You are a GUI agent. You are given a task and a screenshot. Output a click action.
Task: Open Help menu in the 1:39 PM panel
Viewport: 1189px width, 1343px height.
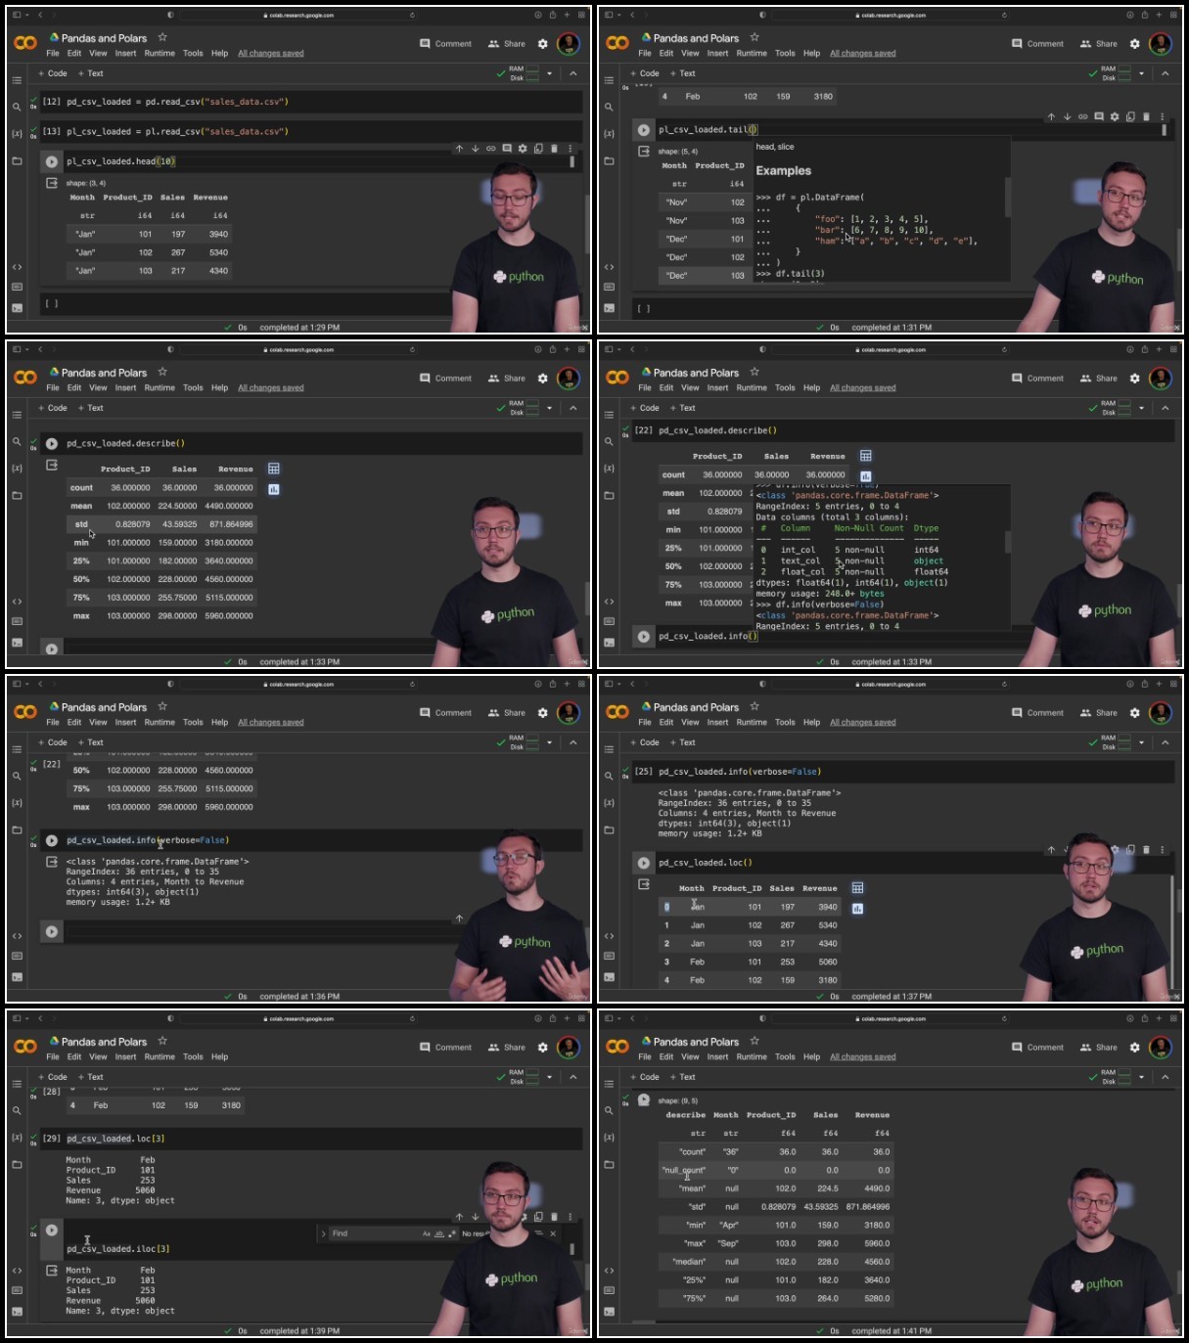(220, 1057)
